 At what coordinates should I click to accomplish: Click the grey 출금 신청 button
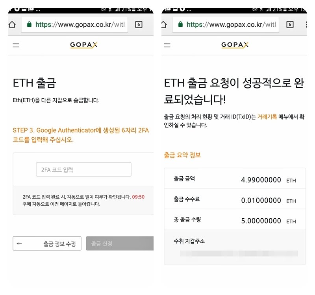[x=120, y=243]
